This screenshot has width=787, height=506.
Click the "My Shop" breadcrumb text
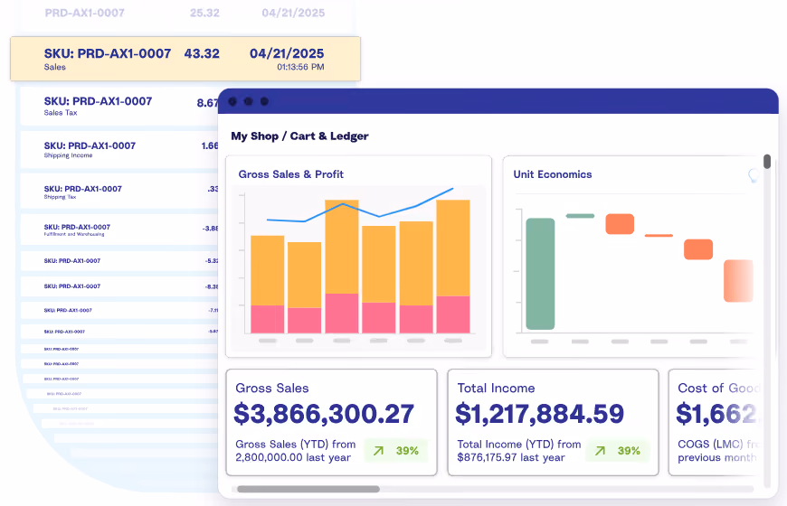click(254, 136)
